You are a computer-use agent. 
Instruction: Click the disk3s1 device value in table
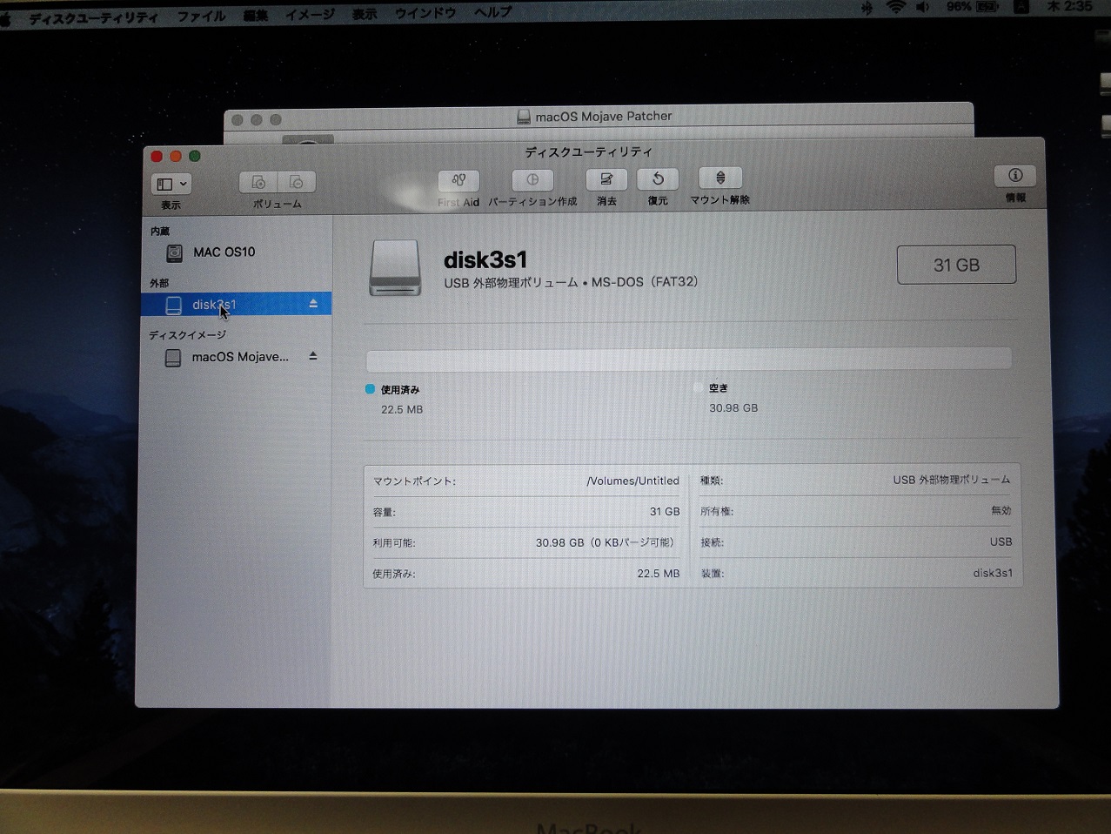pos(993,573)
